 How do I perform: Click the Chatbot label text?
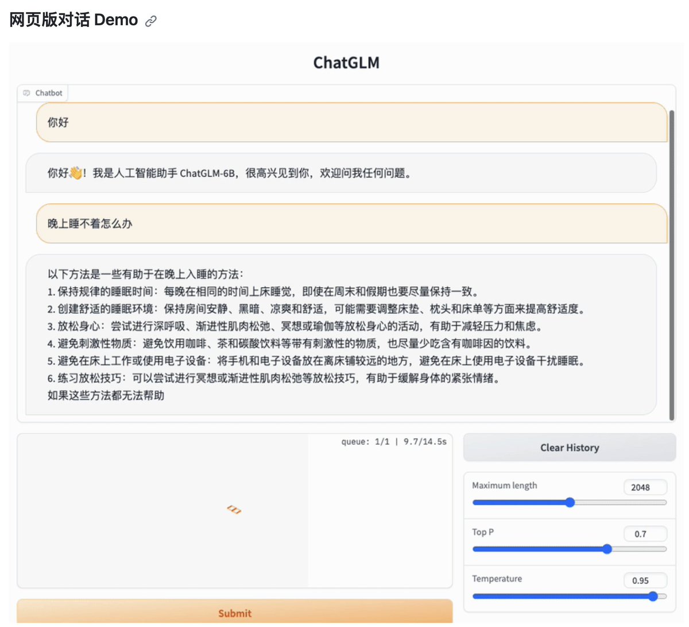pyautogui.click(x=49, y=93)
